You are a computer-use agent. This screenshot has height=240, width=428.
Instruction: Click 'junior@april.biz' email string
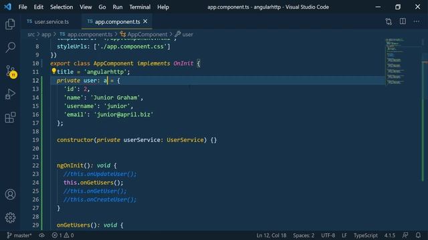click(123, 115)
